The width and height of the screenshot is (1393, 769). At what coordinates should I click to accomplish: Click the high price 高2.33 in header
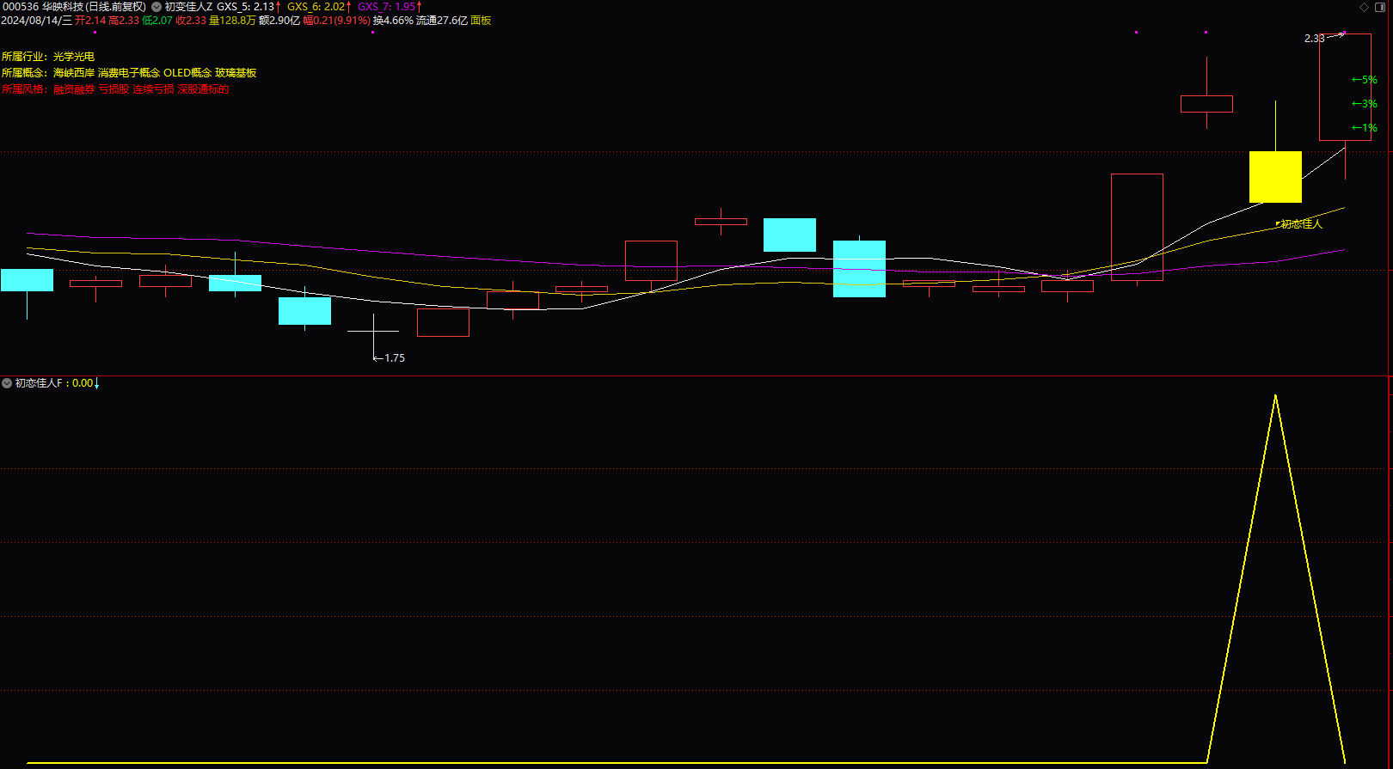(x=124, y=21)
